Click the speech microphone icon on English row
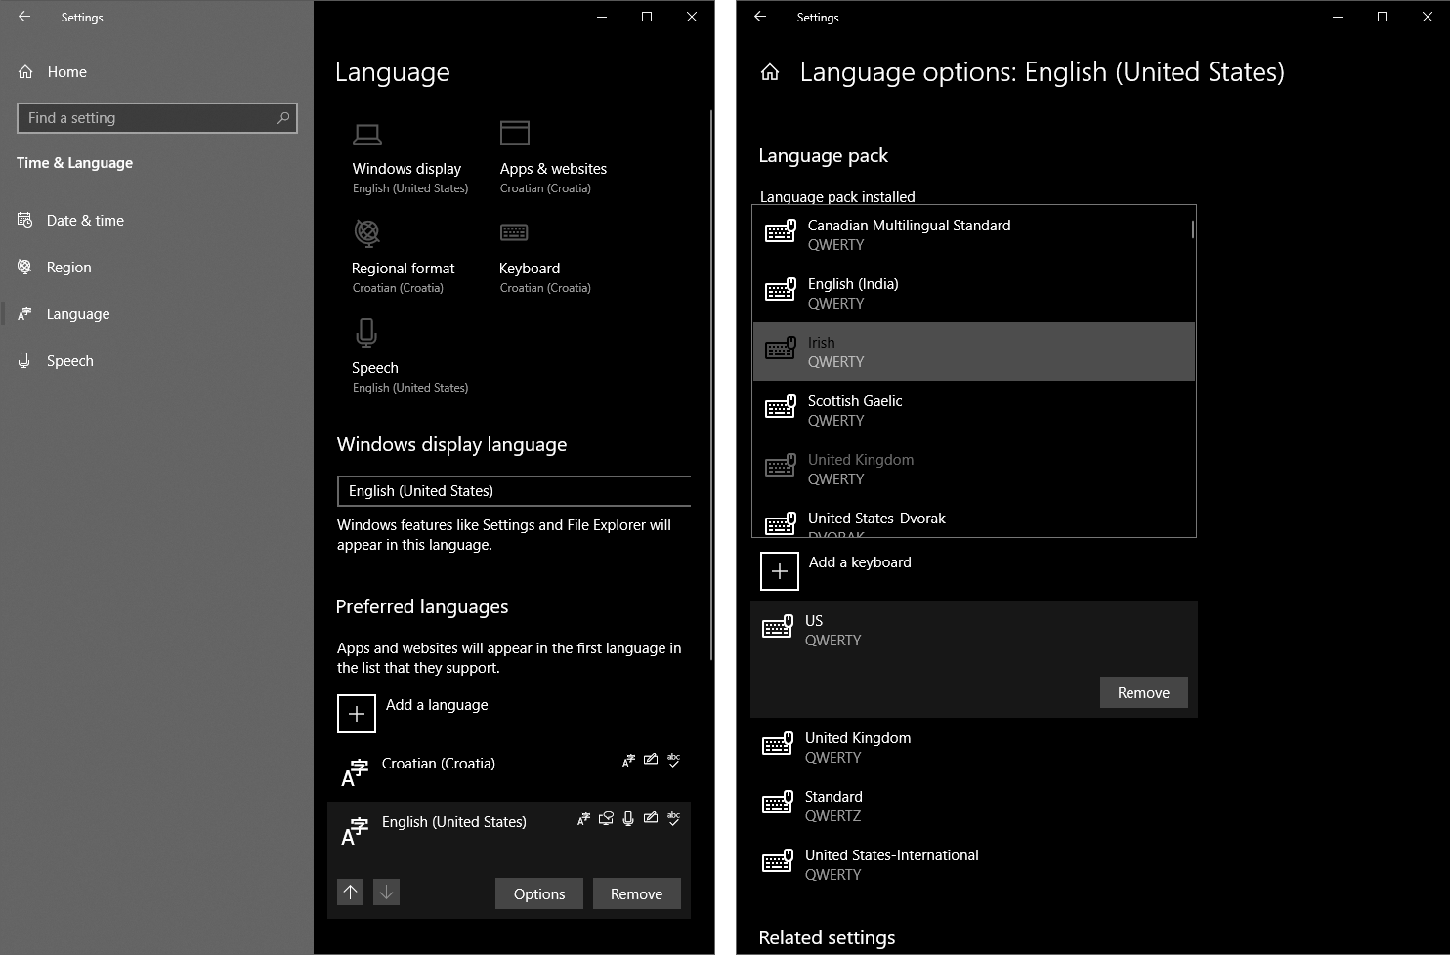This screenshot has width=1450, height=955. [x=628, y=818]
